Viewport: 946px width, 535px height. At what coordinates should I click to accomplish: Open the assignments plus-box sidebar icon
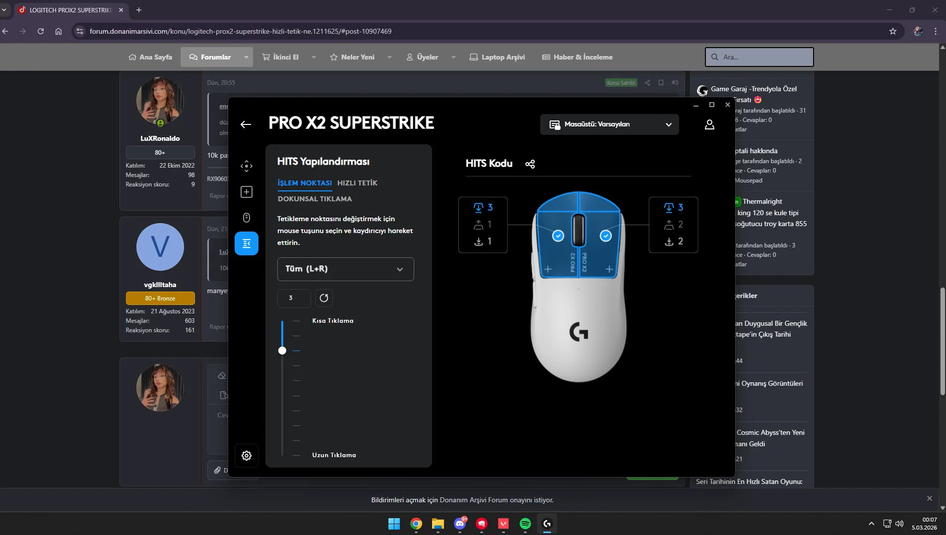click(x=247, y=192)
